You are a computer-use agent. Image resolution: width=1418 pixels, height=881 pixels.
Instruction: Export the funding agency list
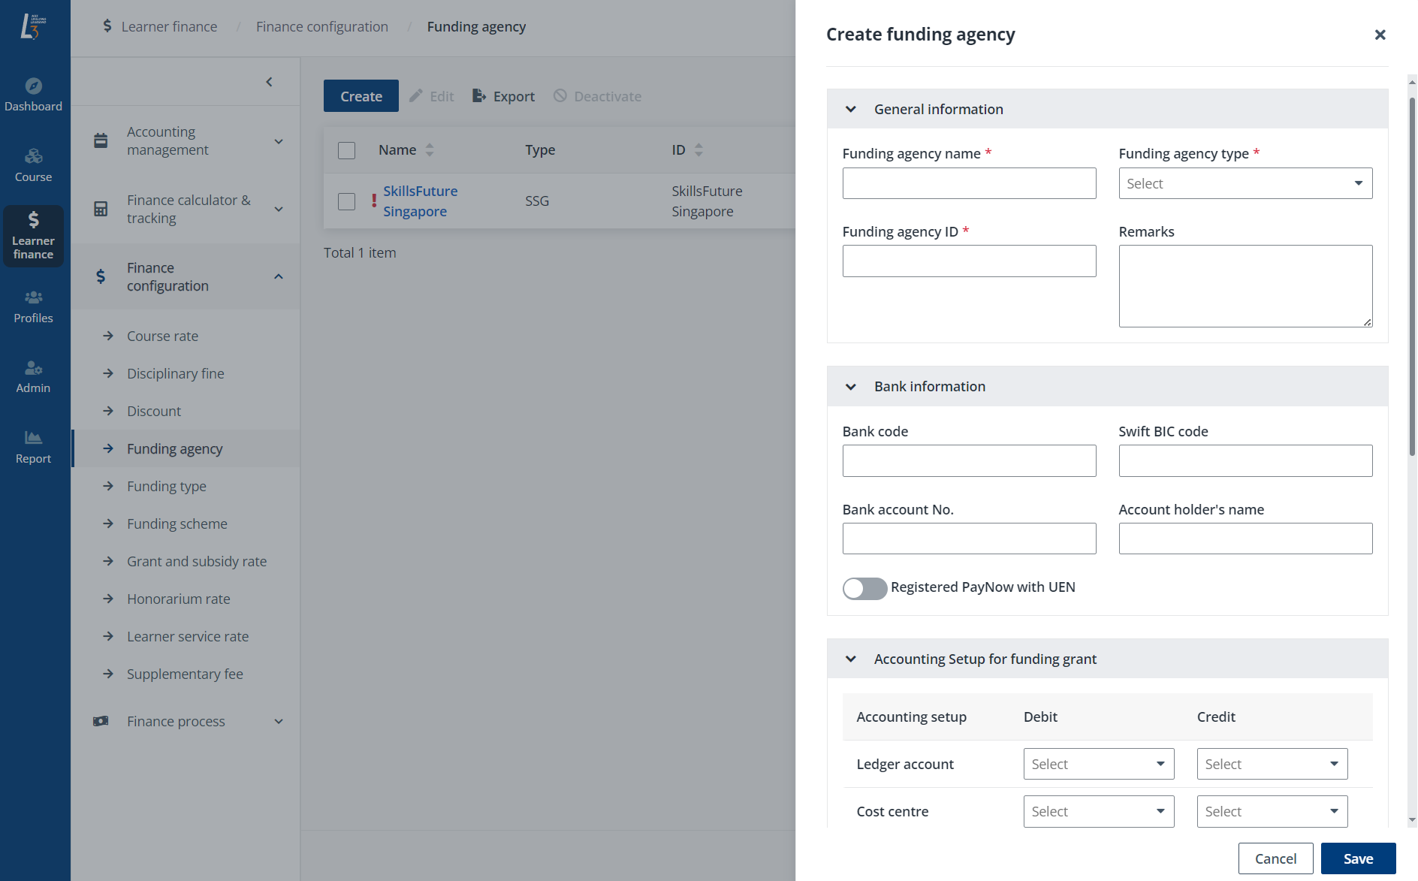[502, 95]
